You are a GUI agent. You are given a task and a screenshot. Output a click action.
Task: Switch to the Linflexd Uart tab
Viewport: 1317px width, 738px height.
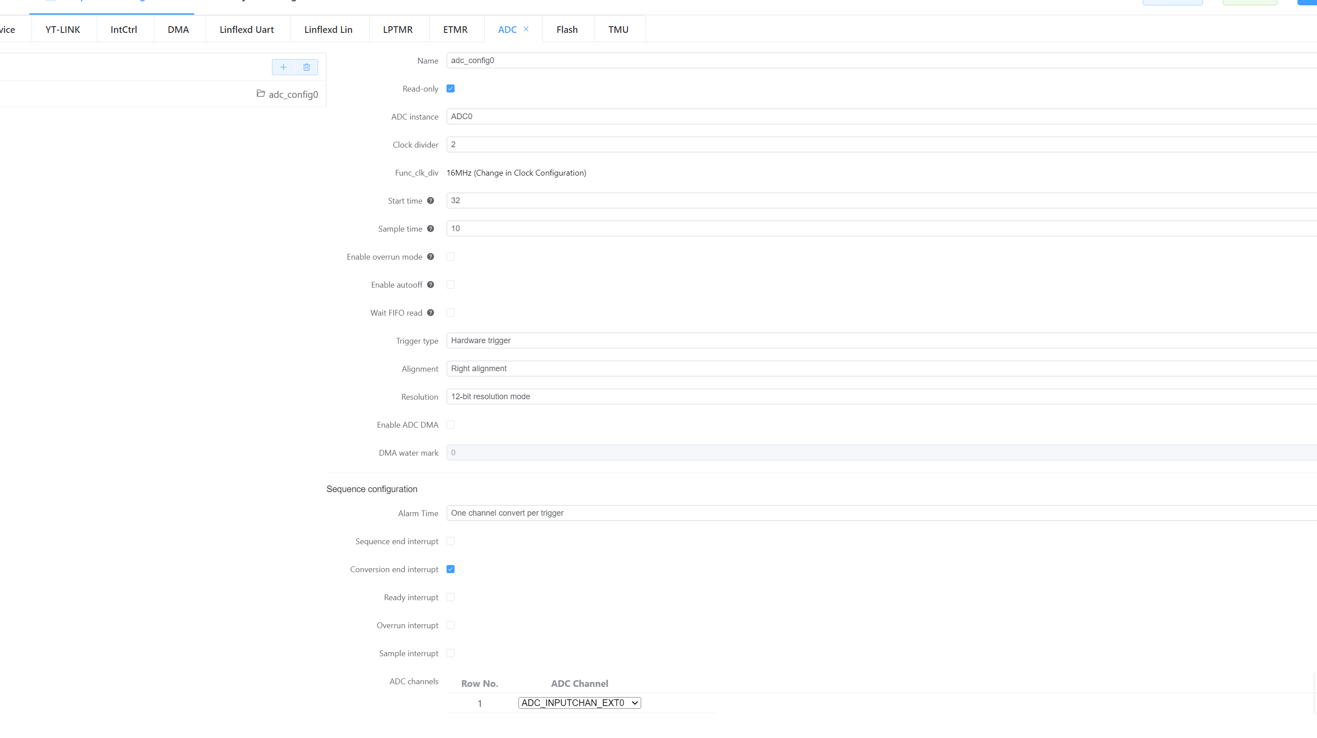tap(247, 30)
